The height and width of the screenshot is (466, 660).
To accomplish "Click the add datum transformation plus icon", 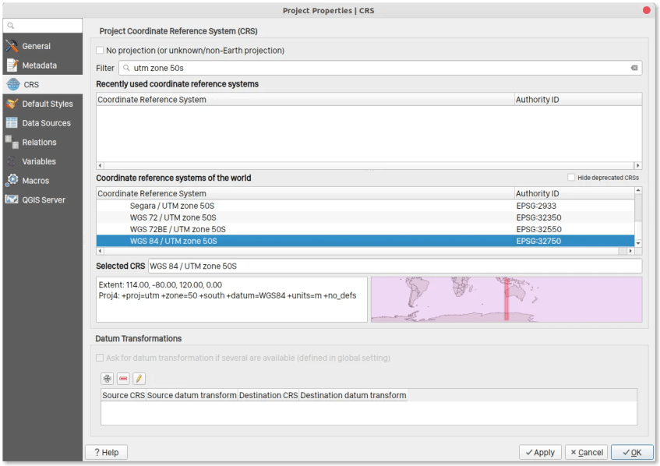I will coord(108,379).
